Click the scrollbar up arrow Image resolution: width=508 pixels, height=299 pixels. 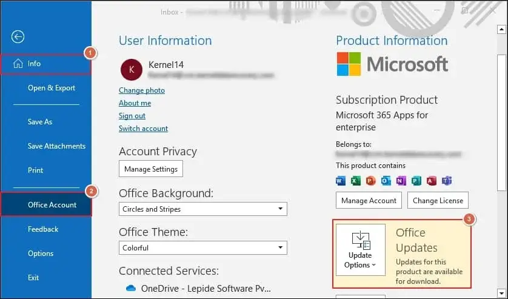click(501, 30)
